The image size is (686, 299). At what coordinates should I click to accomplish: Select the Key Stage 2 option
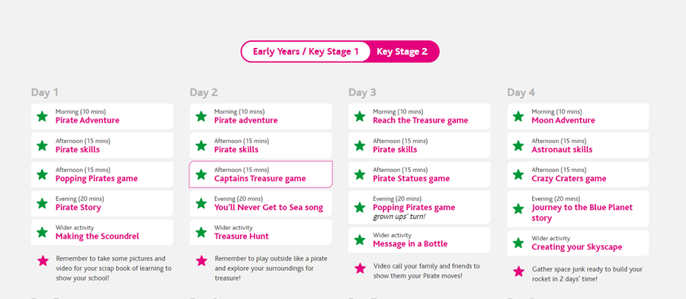click(402, 52)
